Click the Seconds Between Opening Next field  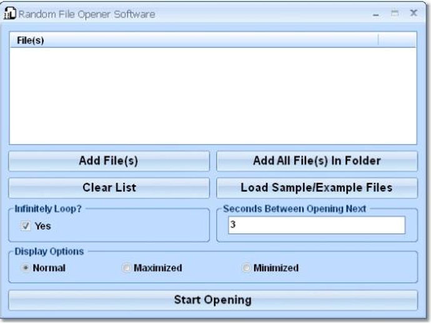(x=317, y=225)
